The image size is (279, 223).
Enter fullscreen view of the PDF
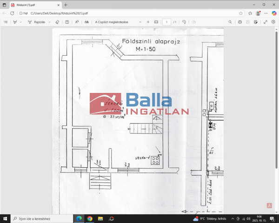coord(266,22)
